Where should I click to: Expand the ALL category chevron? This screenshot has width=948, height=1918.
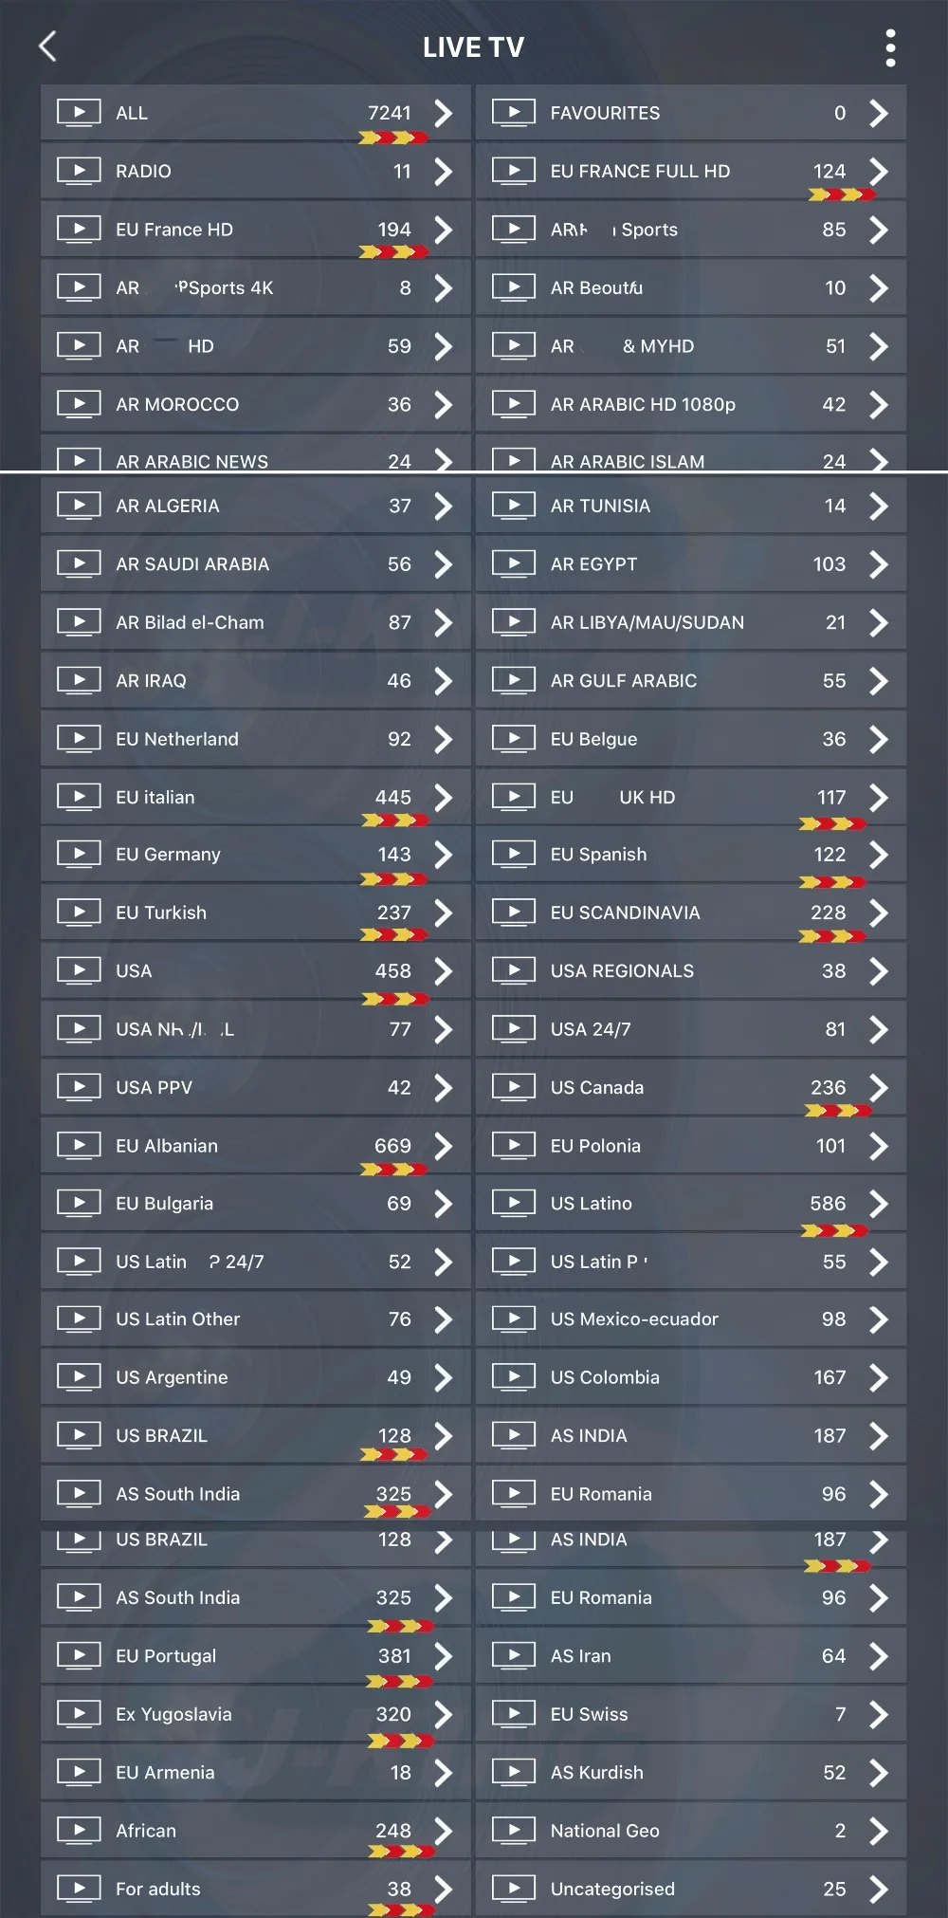[443, 113]
